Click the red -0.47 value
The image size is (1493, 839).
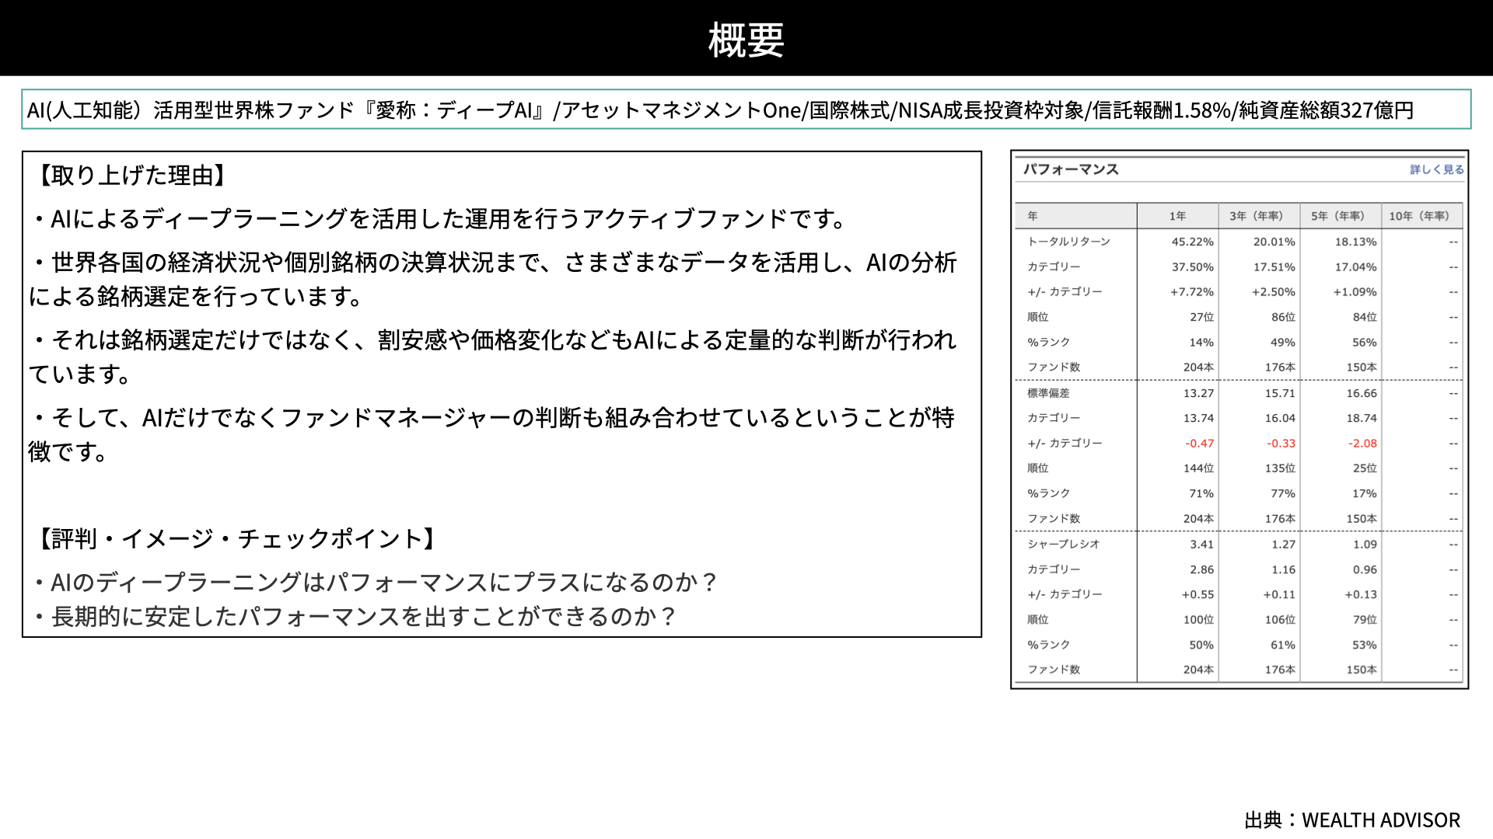(x=1200, y=444)
